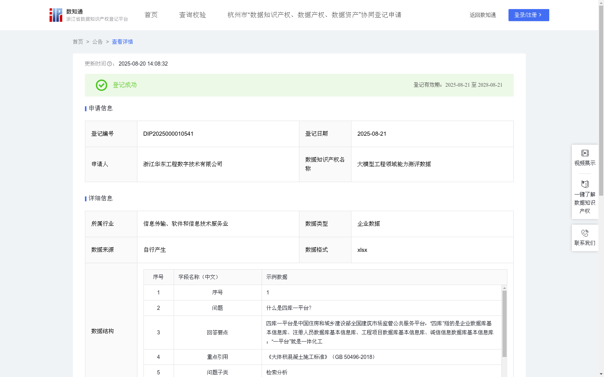Select the name 大模型工程领域能力测评数据
The height and width of the screenshot is (377, 604).
click(394, 164)
